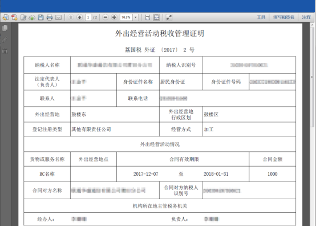Screen dimensions: 316x226
Task: Click the page number input field
Action: click(88, 17)
